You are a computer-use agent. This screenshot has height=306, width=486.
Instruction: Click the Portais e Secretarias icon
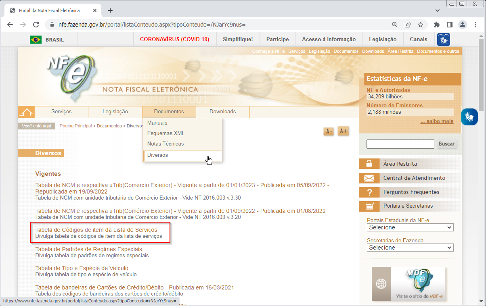[x=369, y=206]
